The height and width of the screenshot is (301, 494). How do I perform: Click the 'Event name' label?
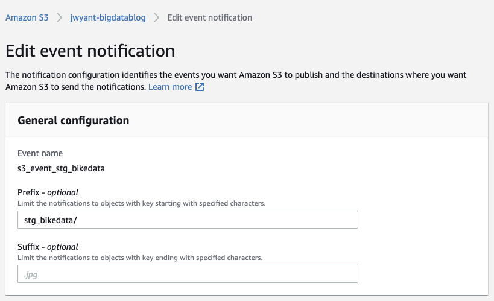pyautogui.click(x=40, y=153)
